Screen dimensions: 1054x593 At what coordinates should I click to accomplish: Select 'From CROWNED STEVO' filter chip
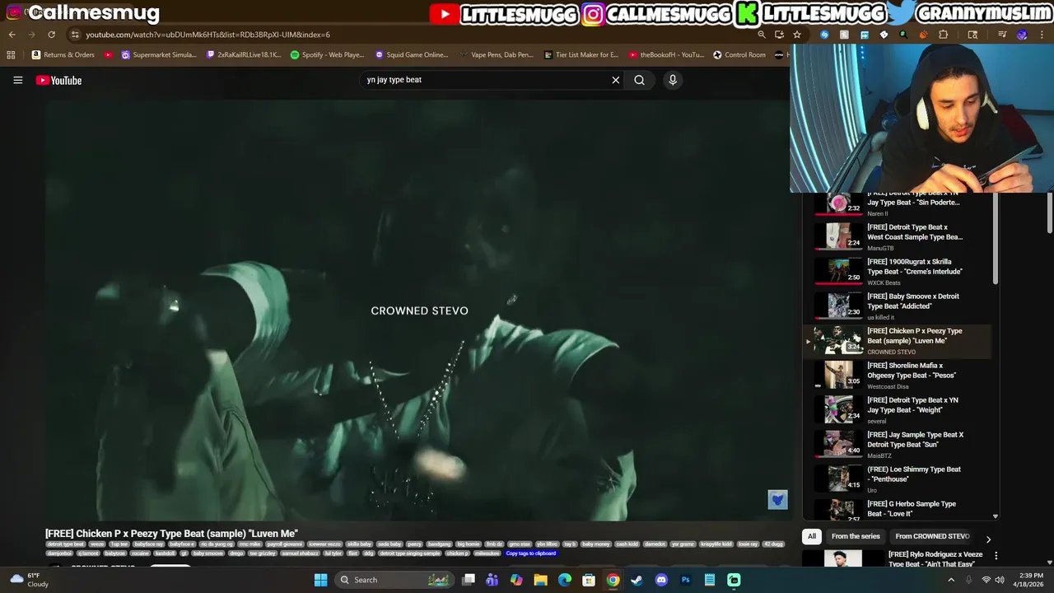click(932, 536)
